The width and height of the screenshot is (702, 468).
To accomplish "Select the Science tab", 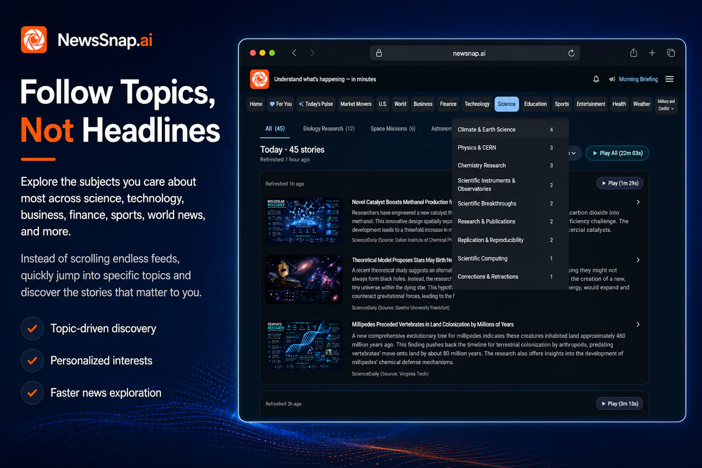I will (507, 104).
